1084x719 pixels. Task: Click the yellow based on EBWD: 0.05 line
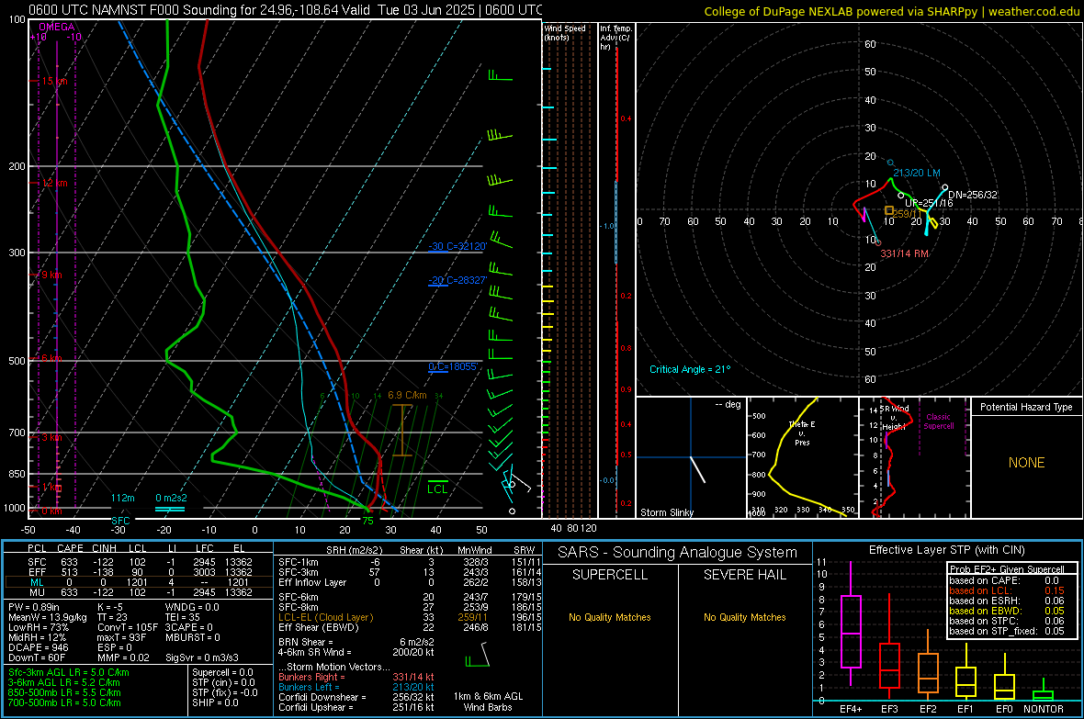(1007, 611)
